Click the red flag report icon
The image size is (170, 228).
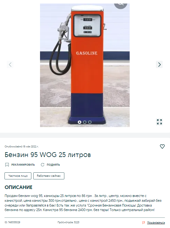[x=143, y=223]
